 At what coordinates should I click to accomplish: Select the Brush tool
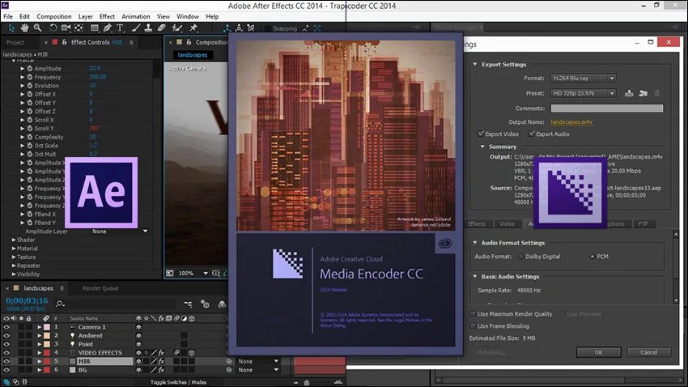pyautogui.click(x=136, y=28)
